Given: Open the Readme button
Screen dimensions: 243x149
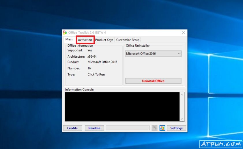Looking at the screenshot, I should (x=94, y=128).
